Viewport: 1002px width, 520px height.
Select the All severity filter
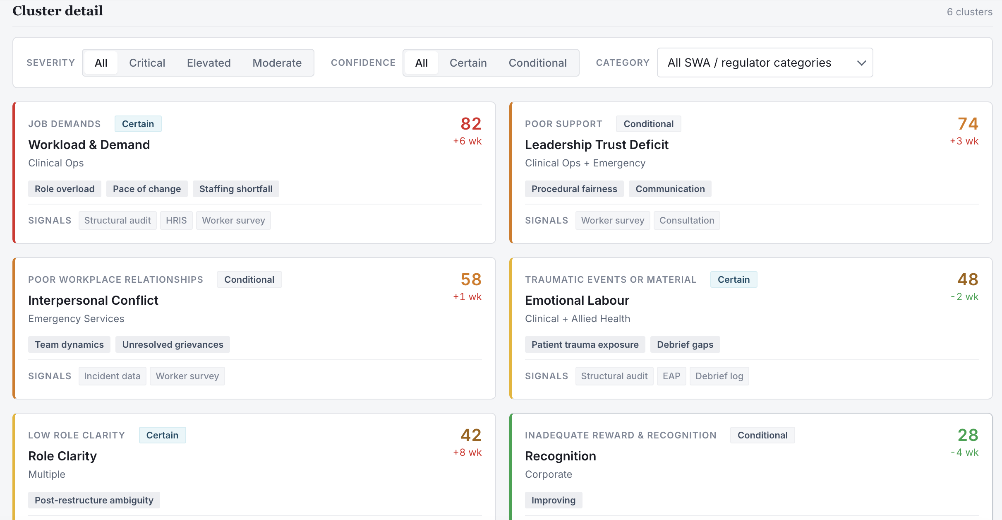point(101,63)
